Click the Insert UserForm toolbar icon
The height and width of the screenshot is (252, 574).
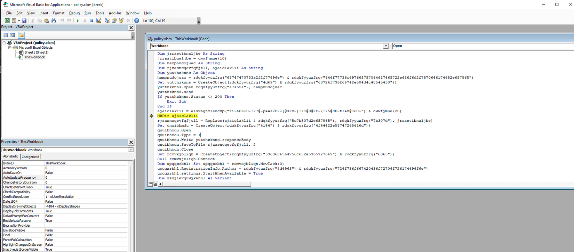[14, 21]
